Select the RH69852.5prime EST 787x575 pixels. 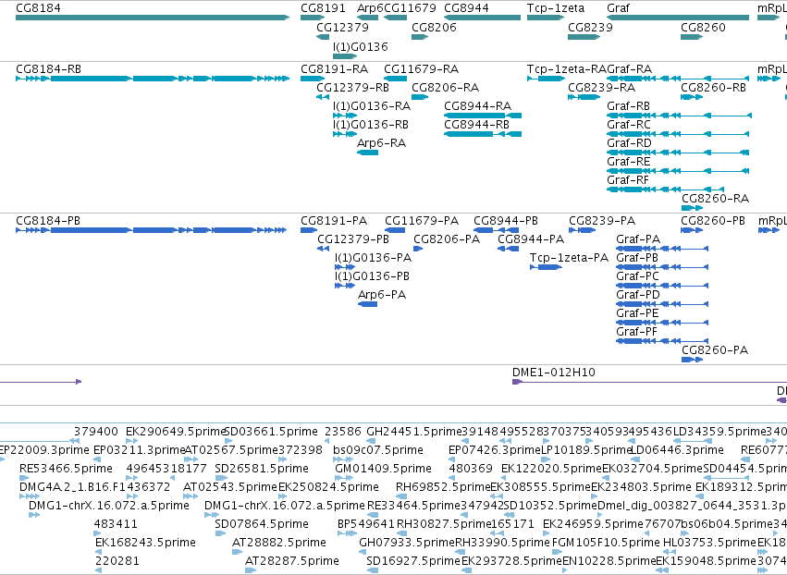click(x=401, y=496)
